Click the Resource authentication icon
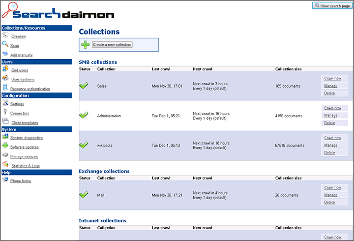 (5, 87)
